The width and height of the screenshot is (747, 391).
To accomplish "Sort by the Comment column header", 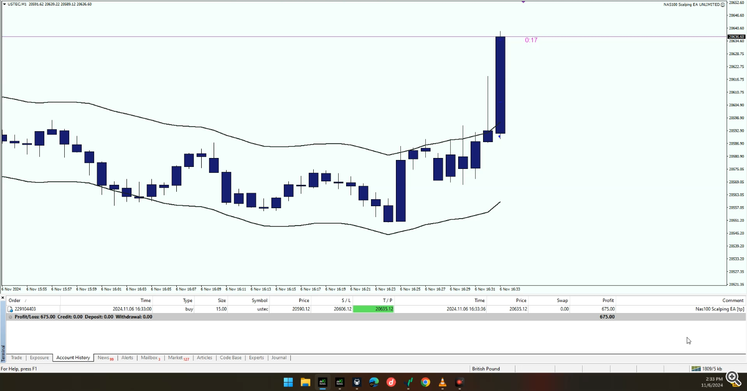I will click(681, 301).
